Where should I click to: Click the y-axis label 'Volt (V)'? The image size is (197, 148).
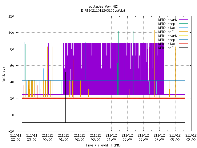(4, 74)
